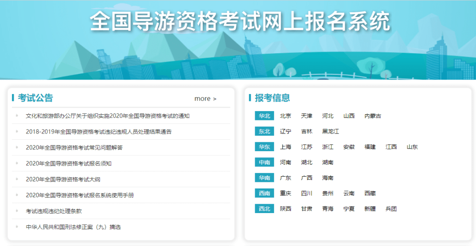Image resolution: width=476 pixels, height=246 pixels.
Task: Select the 西北 region tag
Action: click(x=264, y=209)
